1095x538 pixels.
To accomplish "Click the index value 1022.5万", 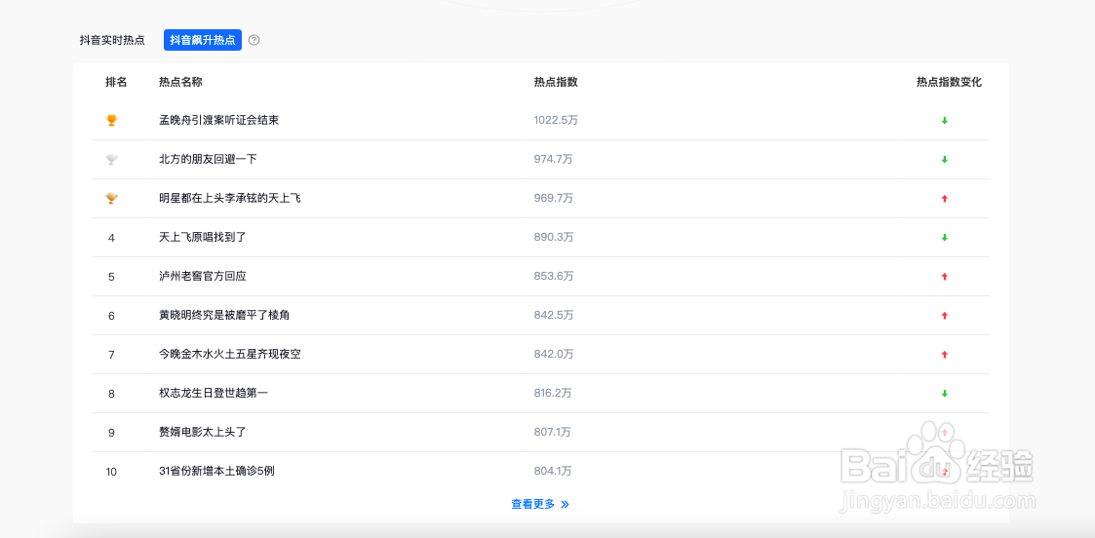I will [556, 120].
